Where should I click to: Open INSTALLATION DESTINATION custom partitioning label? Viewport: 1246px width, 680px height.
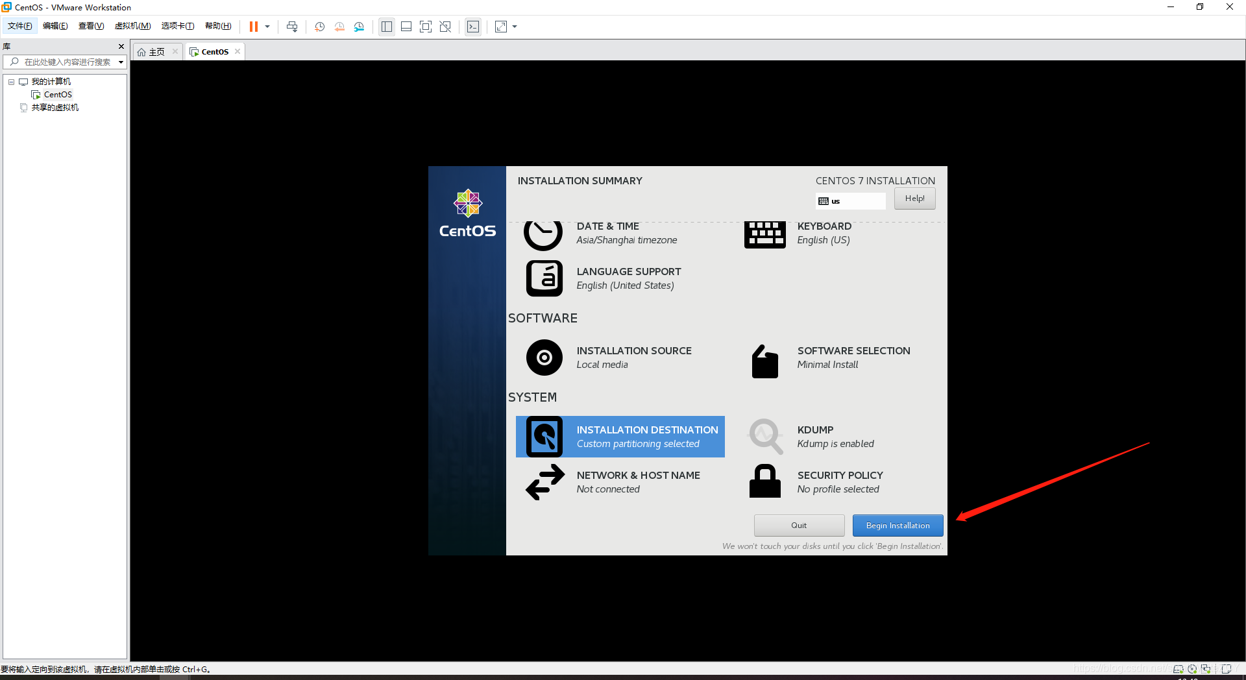647,437
